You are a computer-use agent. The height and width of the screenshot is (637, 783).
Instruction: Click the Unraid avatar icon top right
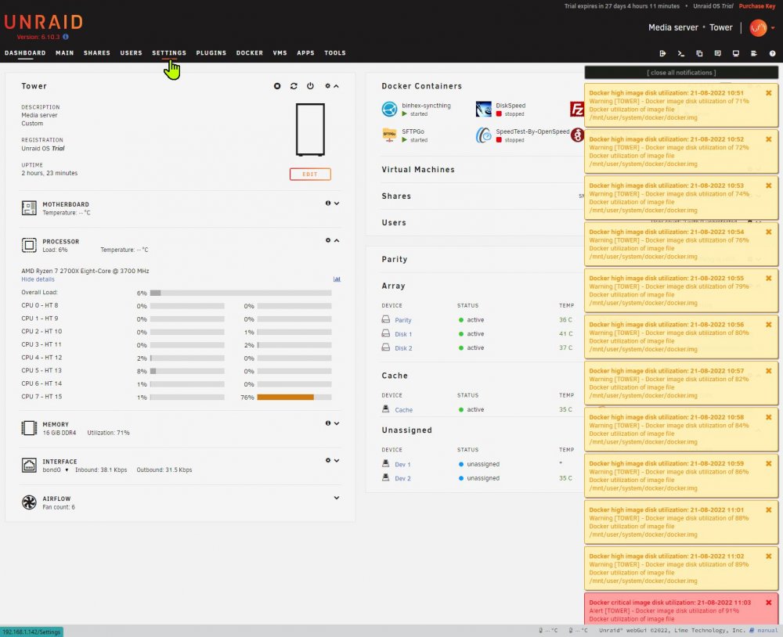pyautogui.click(x=758, y=28)
